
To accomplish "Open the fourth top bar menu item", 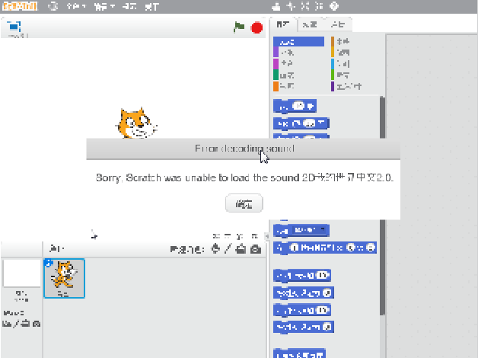I will pyautogui.click(x=151, y=6).
